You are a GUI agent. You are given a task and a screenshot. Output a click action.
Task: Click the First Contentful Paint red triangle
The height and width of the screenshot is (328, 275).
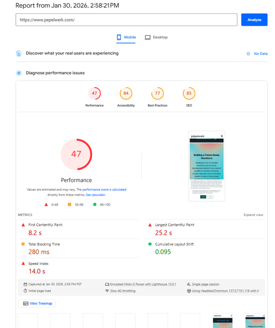coord(23,225)
